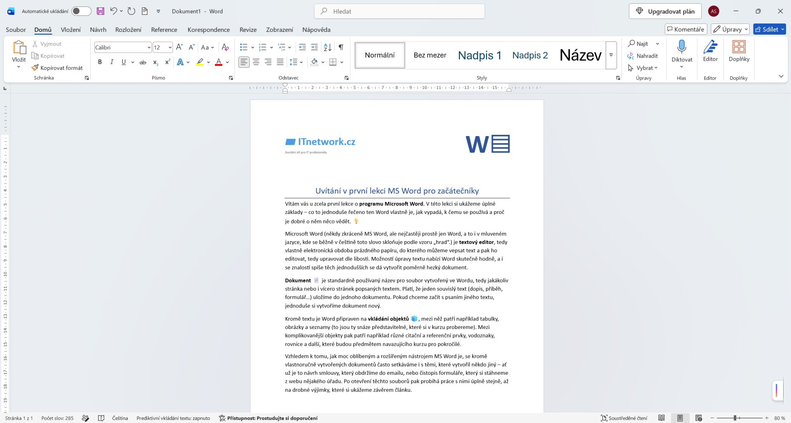Image resolution: width=791 pixels, height=423 pixels.
Task: Click the Sdílet share button
Action: tap(770, 29)
